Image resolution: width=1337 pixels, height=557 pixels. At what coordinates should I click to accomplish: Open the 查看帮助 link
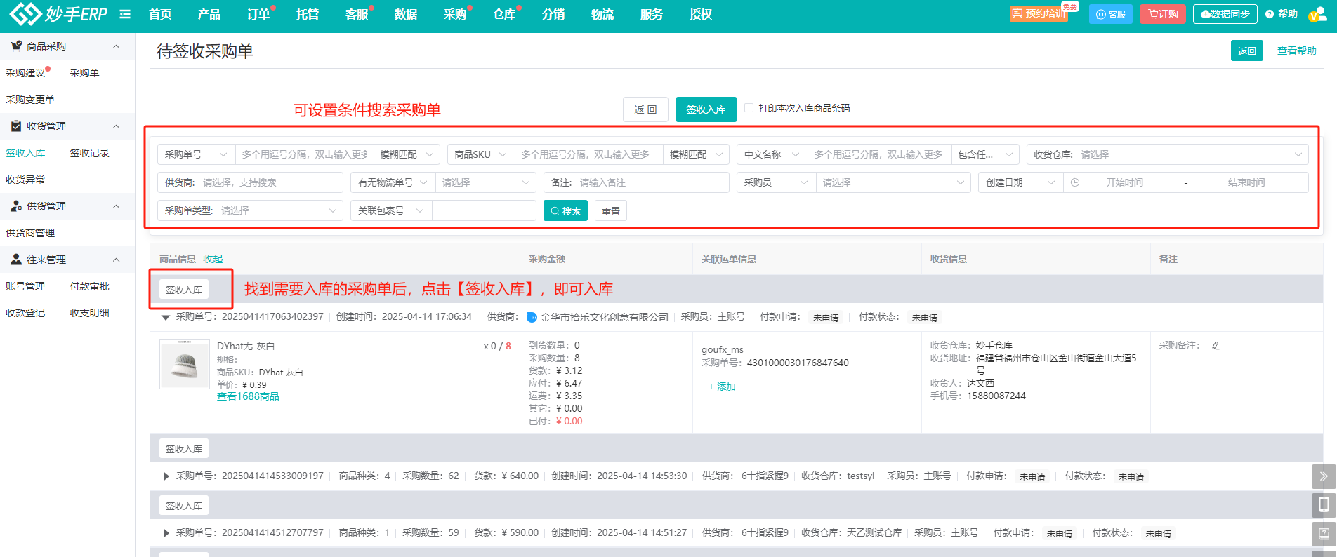1297,51
